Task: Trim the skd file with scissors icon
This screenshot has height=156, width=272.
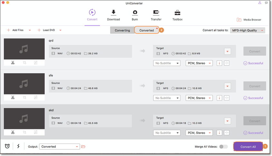Action: [x=13, y=132]
